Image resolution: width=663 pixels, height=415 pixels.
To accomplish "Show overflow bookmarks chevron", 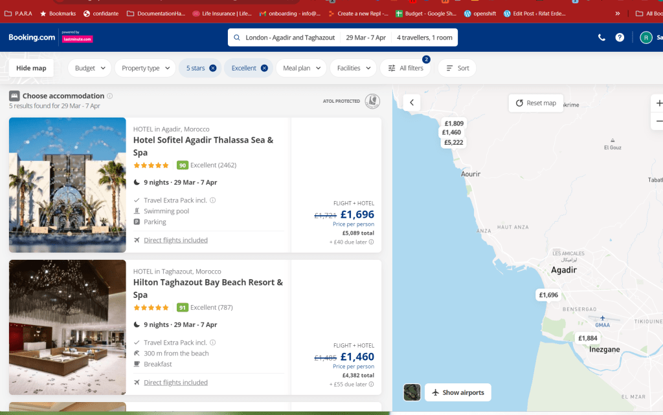I will pos(617,14).
